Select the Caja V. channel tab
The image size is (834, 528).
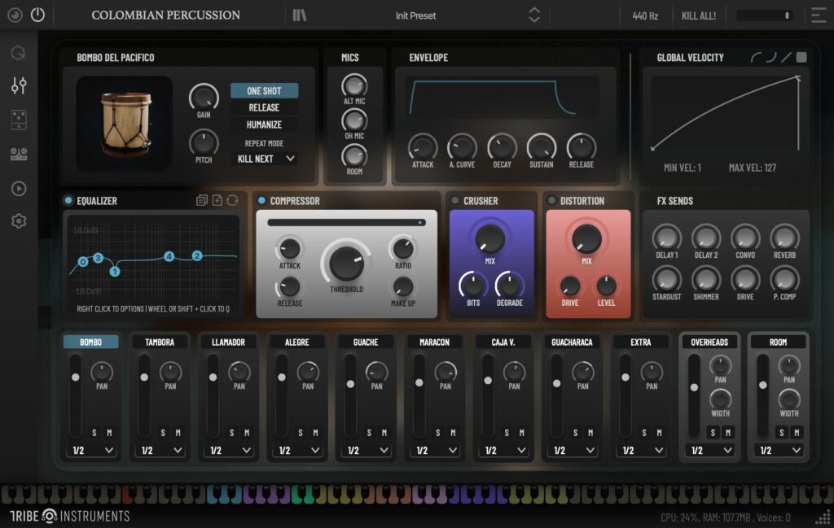[503, 342]
